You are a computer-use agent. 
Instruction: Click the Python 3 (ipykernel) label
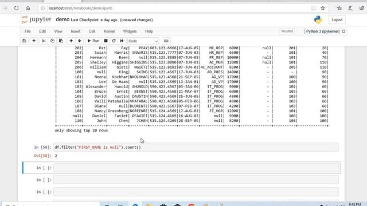point(323,31)
